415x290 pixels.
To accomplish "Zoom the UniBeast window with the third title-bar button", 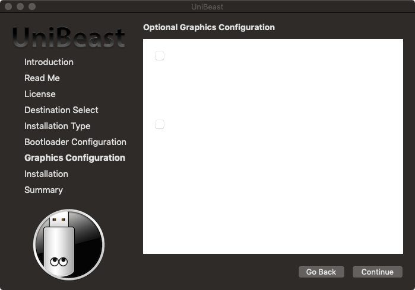I will pyautogui.click(x=32, y=7).
